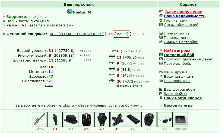Click the gear icon beside Личные настройки
222x133 pixels.
point(161,42)
